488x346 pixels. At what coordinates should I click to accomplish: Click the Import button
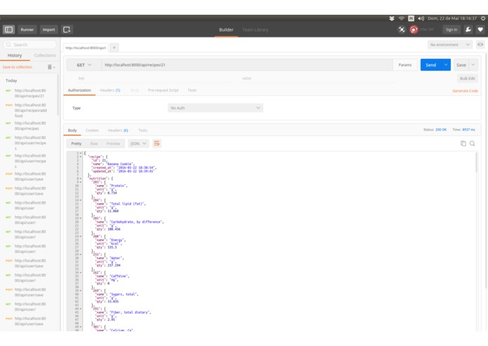point(48,29)
